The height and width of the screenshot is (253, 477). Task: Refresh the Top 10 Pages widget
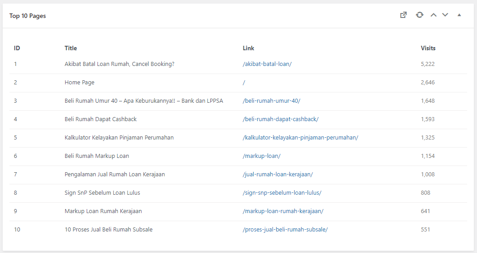pyautogui.click(x=420, y=15)
